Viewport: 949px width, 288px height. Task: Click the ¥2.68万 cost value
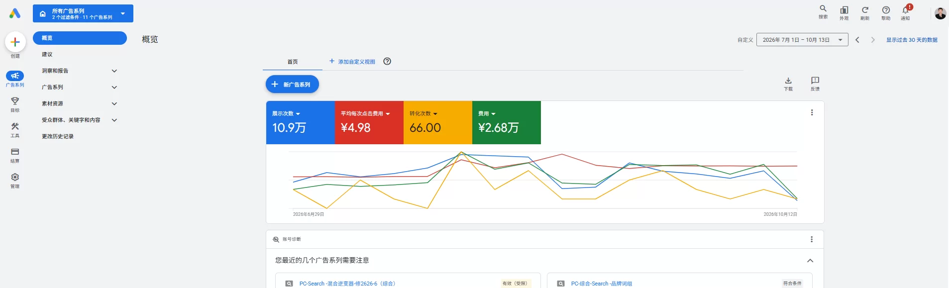pos(498,128)
